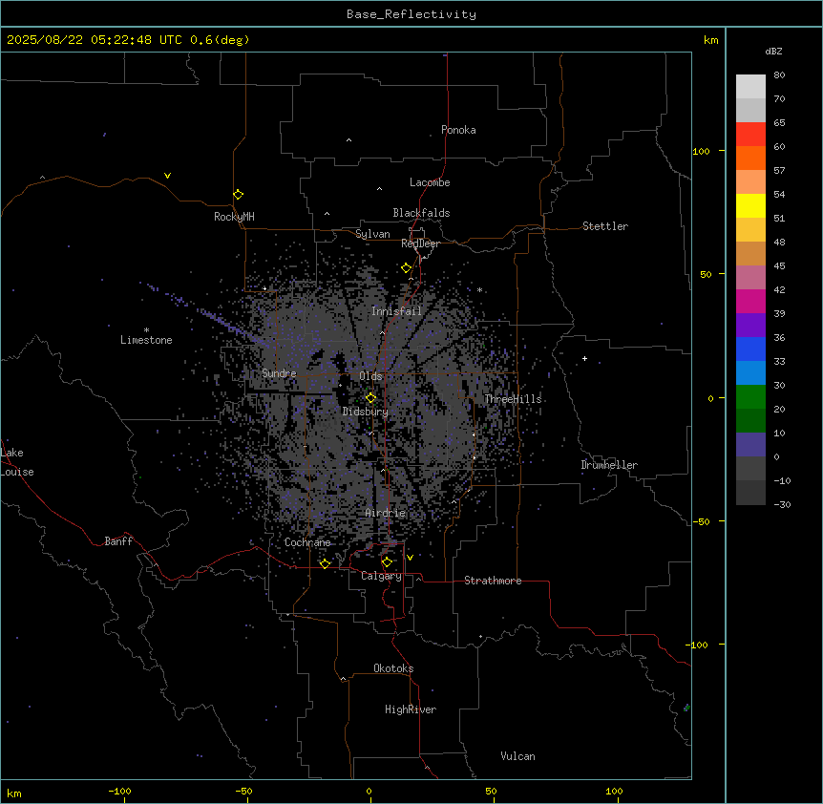Click the pink 42-45 dBZ legend swatch
The height and width of the screenshot is (804, 823).
[750, 278]
